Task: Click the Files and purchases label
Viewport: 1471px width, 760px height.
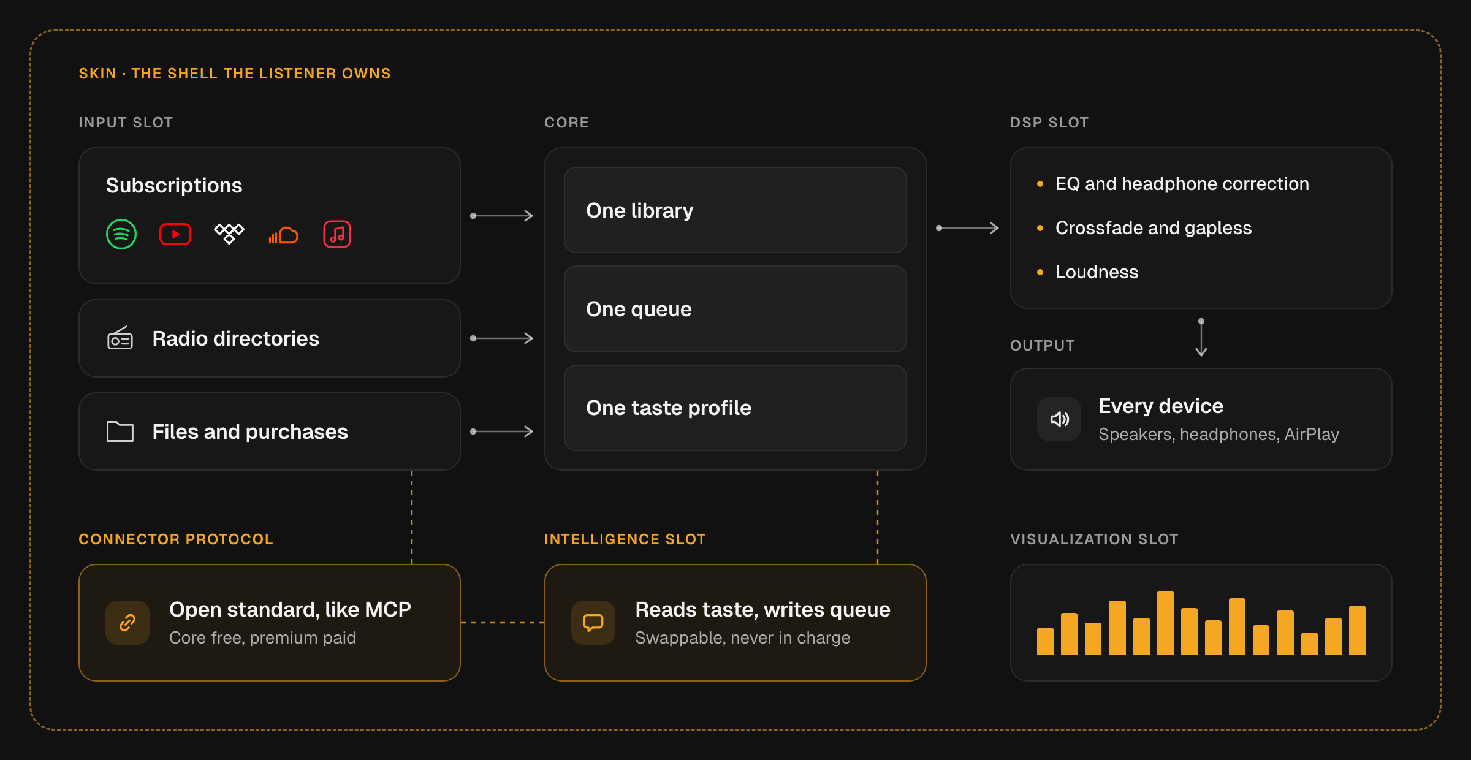Action: (250, 431)
